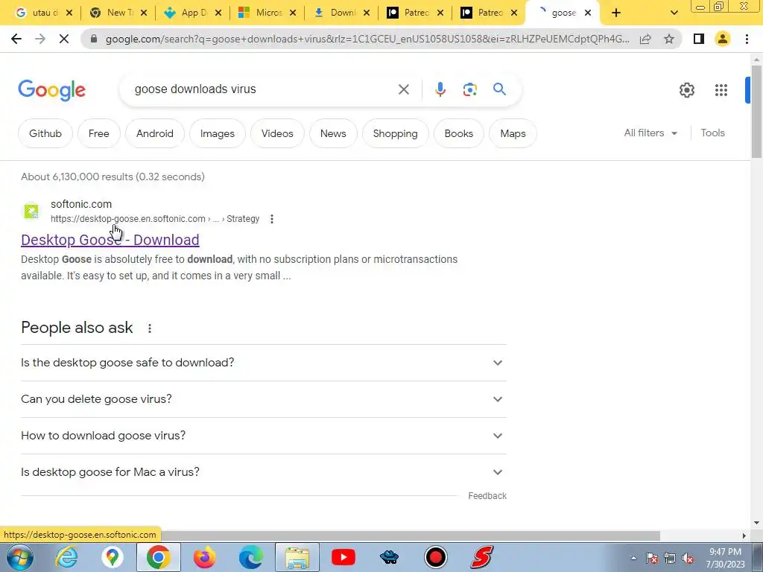The width and height of the screenshot is (763, 572).
Task: Click the Feedback link
Action: (487, 496)
